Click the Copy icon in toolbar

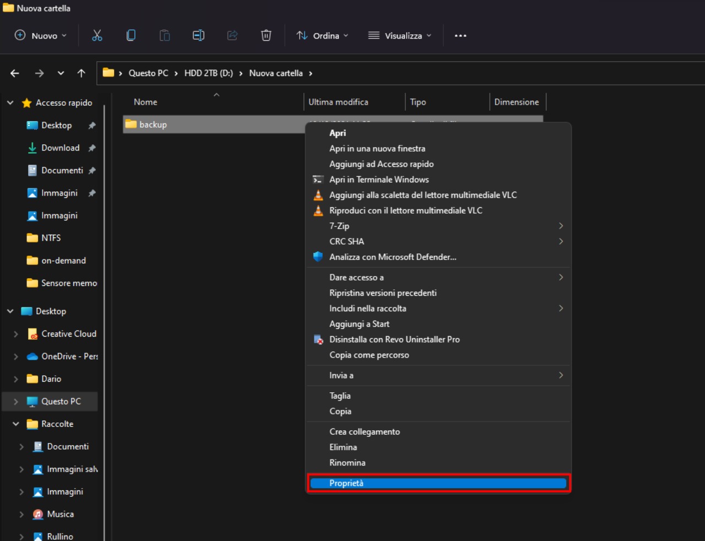pyautogui.click(x=131, y=35)
